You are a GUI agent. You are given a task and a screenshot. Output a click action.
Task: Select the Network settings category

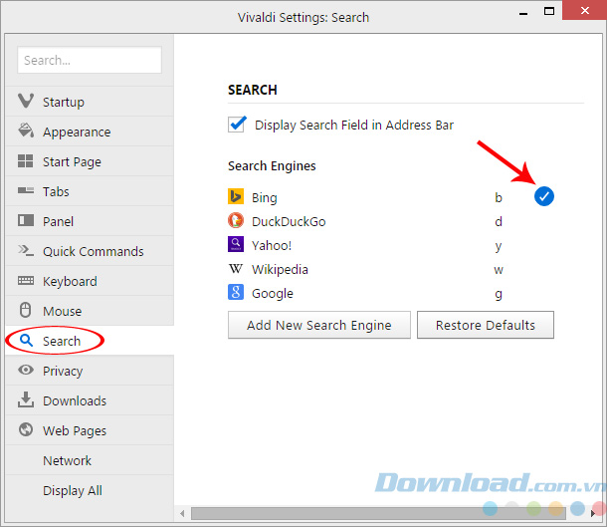click(x=67, y=460)
